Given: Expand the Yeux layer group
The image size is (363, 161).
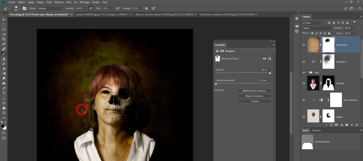Looking at the screenshot, I should pos(308,72).
